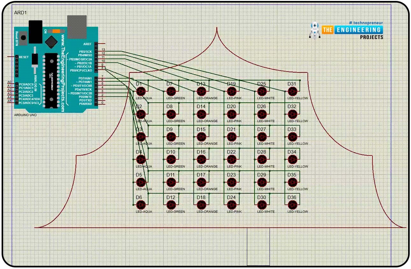411x269 pixels.
Task: Select the D12 LED-GREEN symbol
Action: click(x=171, y=205)
